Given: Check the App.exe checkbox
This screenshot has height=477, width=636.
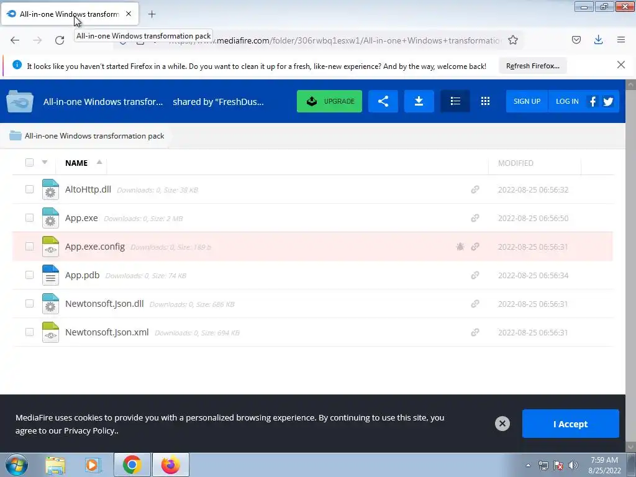Looking at the screenshot, I should click(29, 218).
